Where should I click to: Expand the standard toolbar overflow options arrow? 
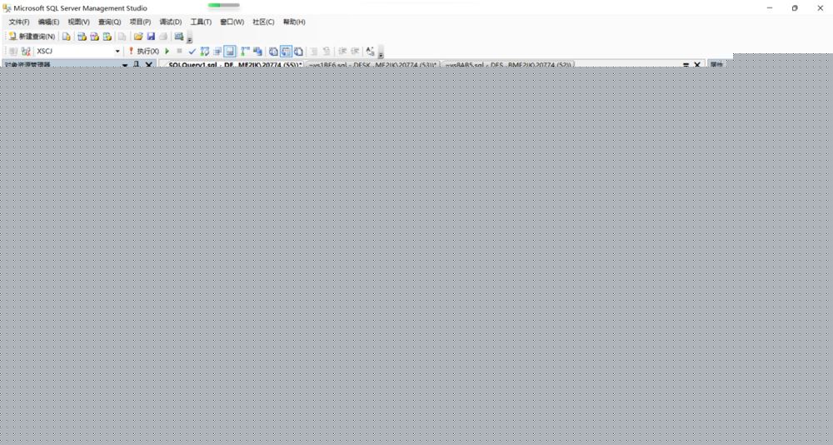tap(190, 39)
